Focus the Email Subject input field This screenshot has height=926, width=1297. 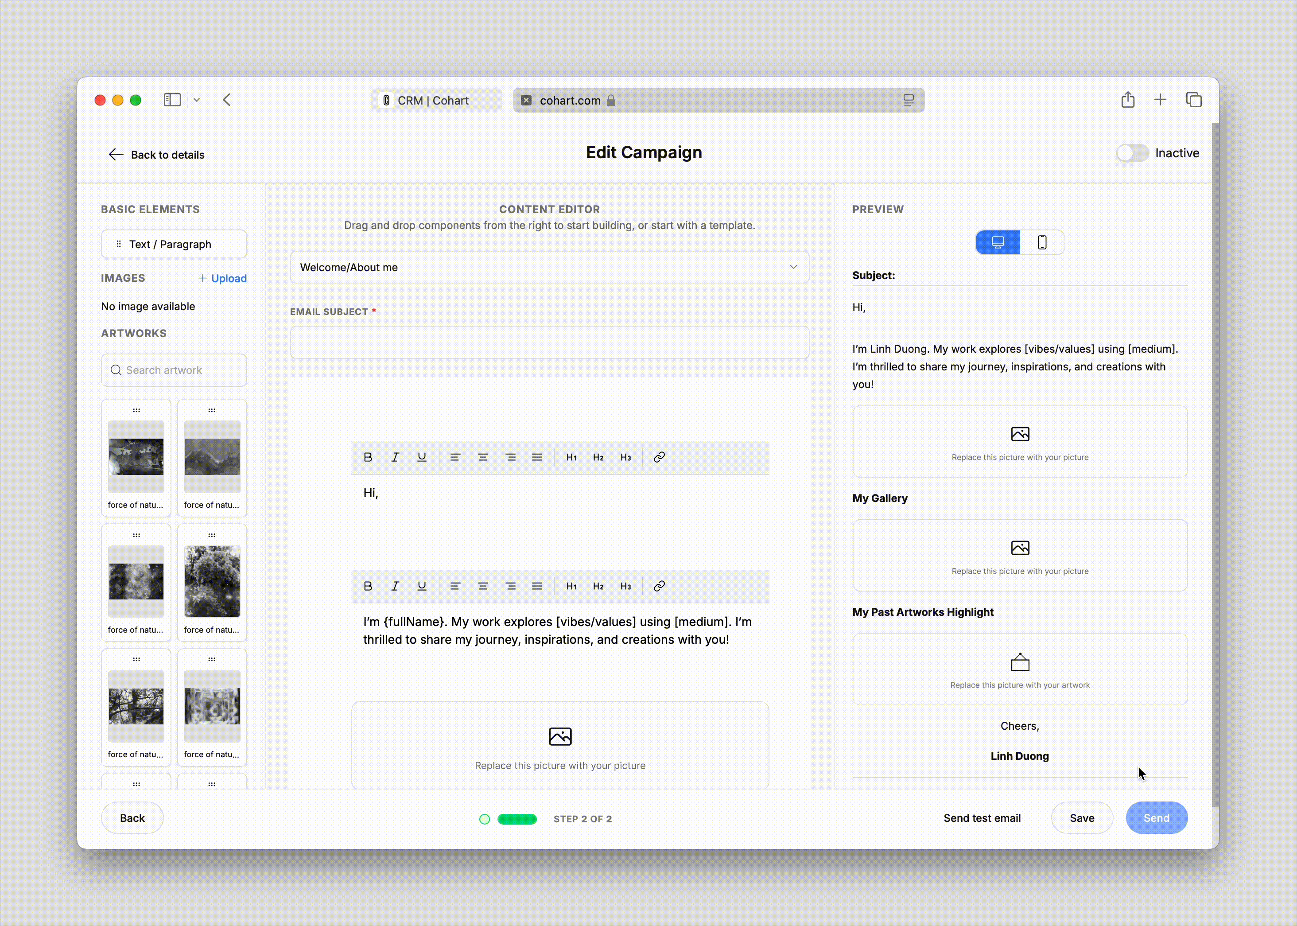(550, 342)
